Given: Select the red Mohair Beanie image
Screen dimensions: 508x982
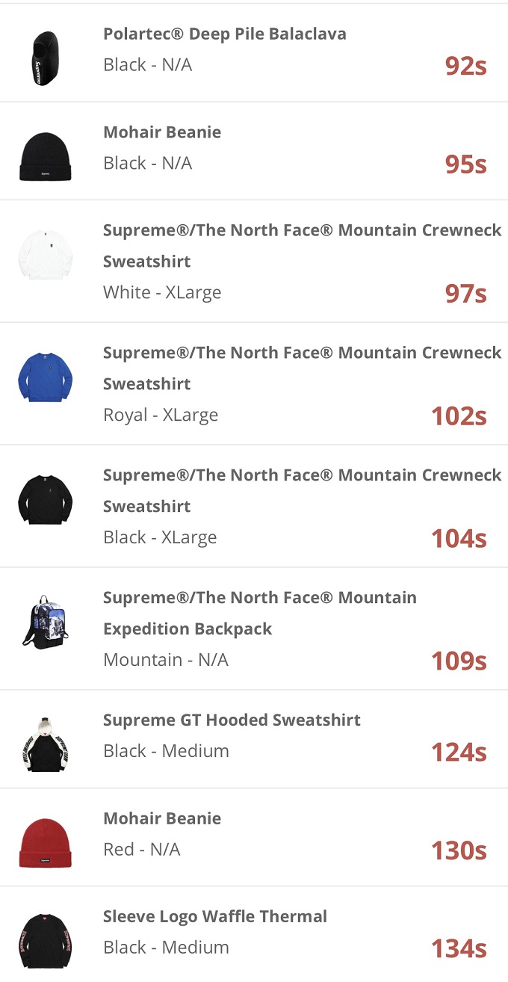Looking at the screenshot, I should 46,842.
